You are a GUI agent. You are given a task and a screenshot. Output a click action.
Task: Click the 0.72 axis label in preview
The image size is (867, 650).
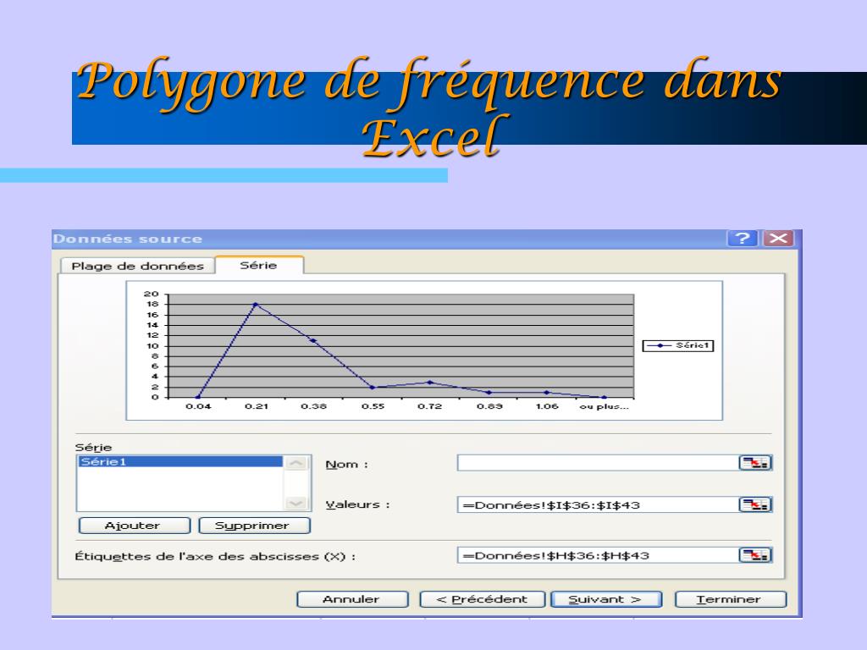point(429,406)
